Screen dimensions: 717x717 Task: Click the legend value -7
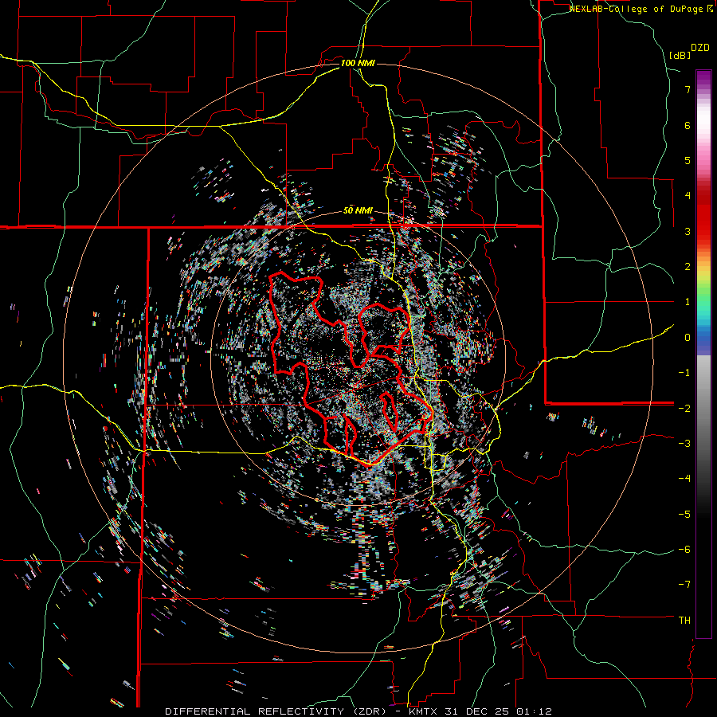(684, 585)
